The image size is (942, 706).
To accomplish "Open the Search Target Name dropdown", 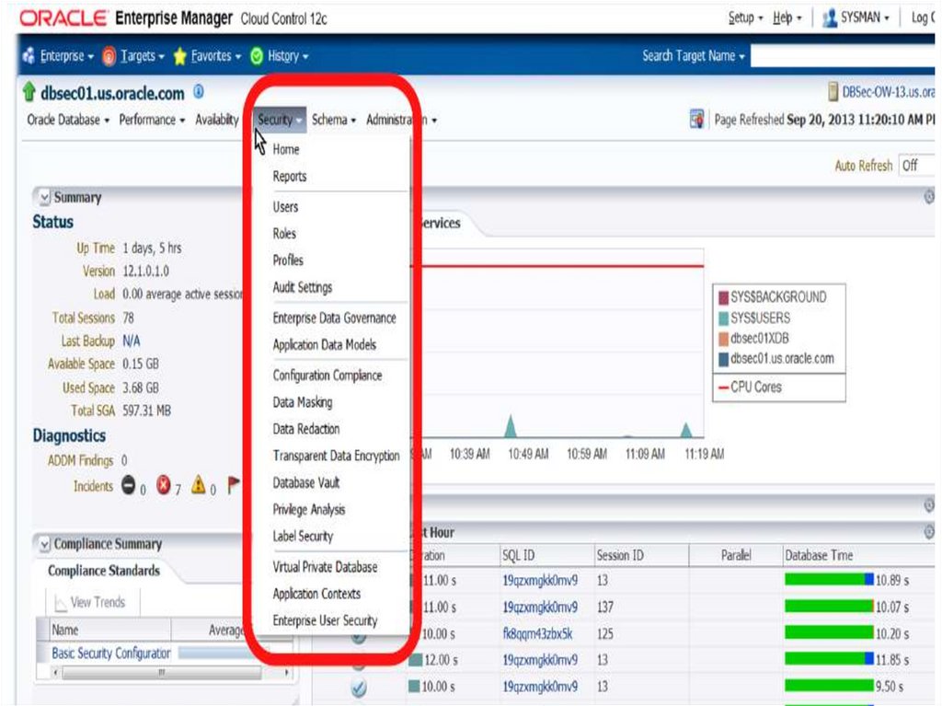I will coord(694,56).
